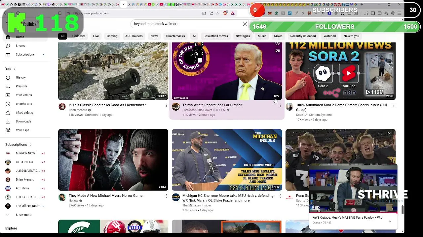Open options menu for Michigan Insider video
The width and height of the screenshot is (423, 237).
[x=280, y=196]
